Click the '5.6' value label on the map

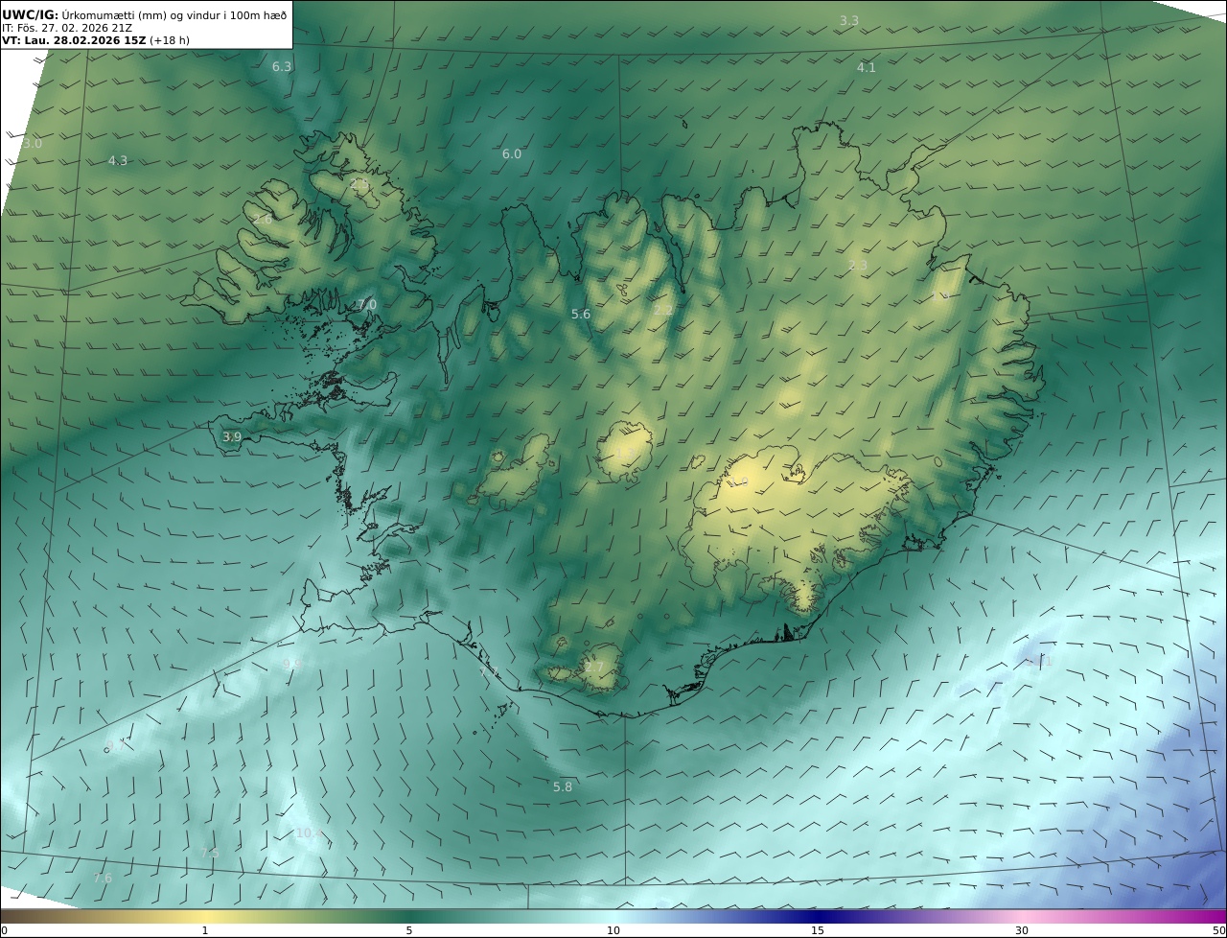[581, 314]
